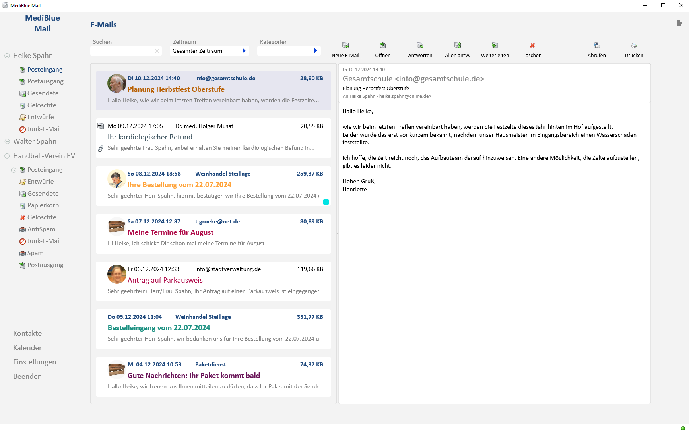Screen dimensions: 689x432
Task: Click the Abrufen fetch mail icon
Action: point(597,45)
